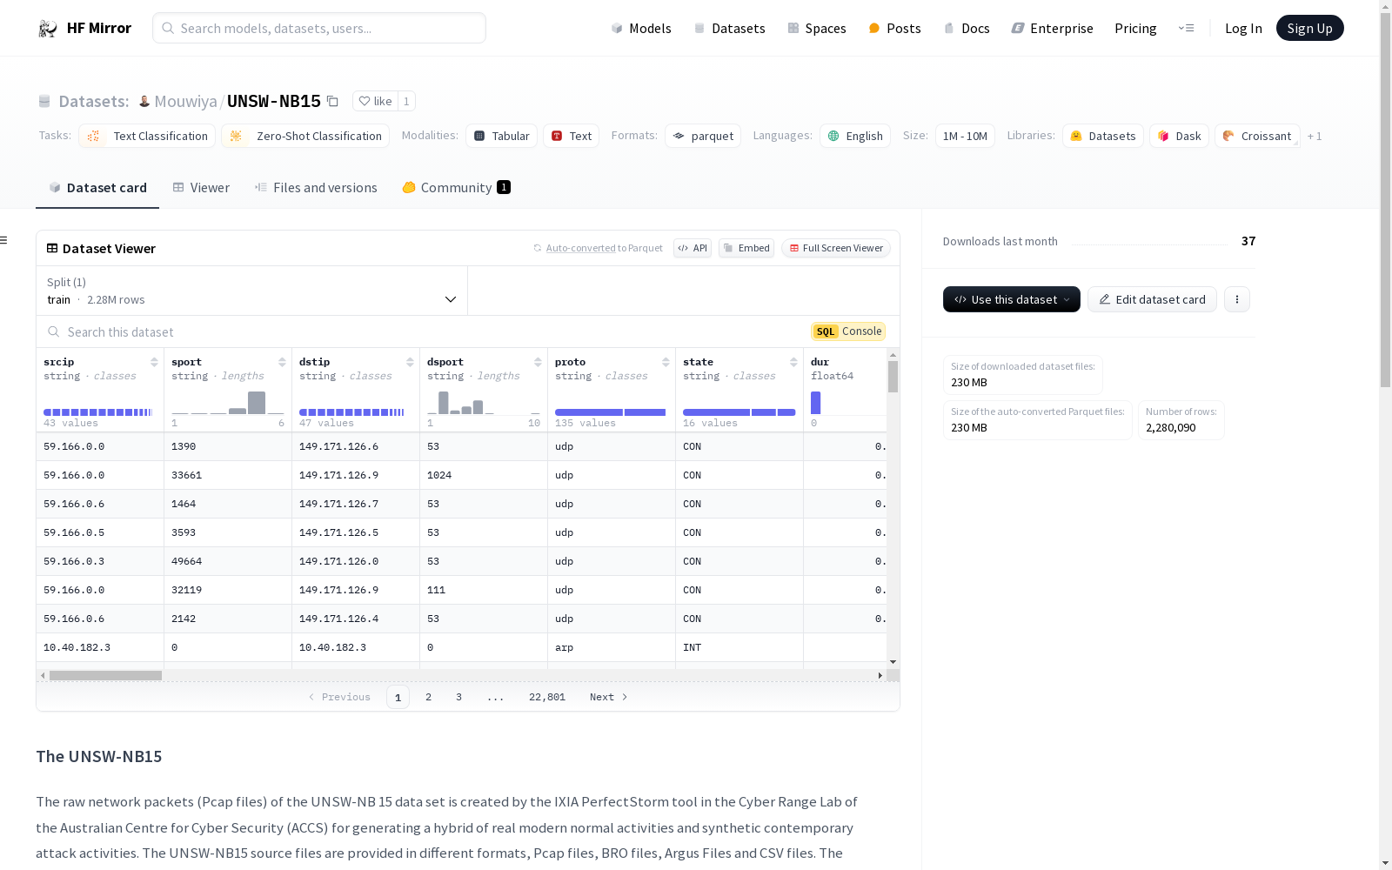Open the Full Screen Viewer
This screenshot has width=1392, height=870.
(835, 248)
